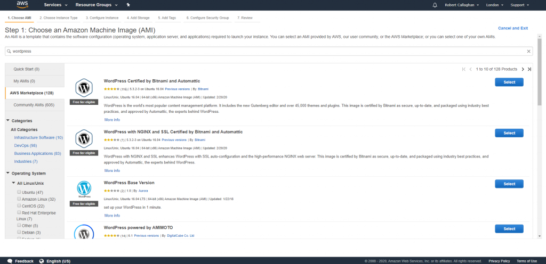Click WordPress with NGINX product logo
This screenshot has width=546, height=264.
click(84, 139)
